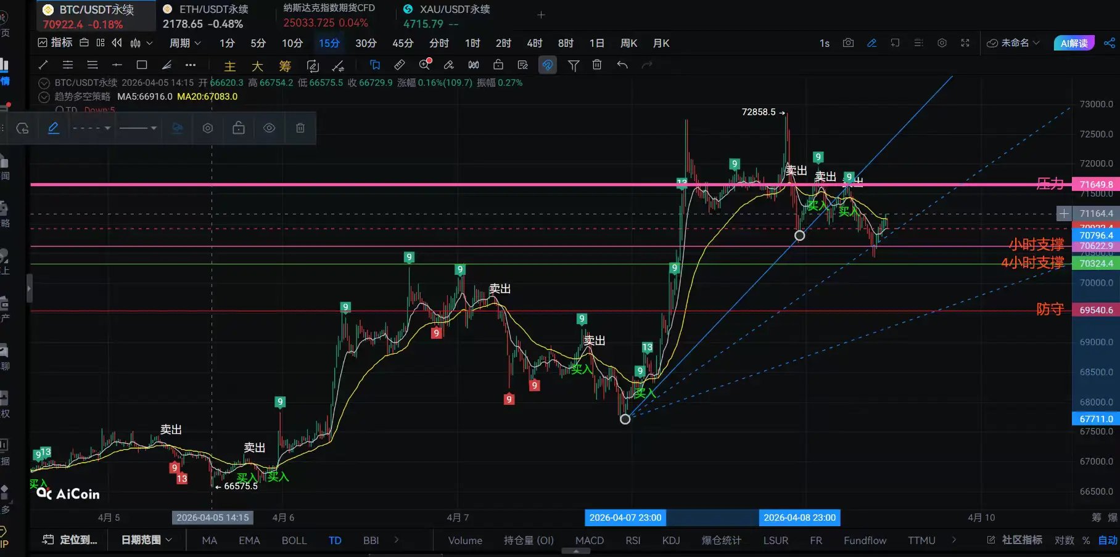Toggle the 主 main-force indicator
Viewport: 1120px width, 557px height.
(x=230, y=66)
